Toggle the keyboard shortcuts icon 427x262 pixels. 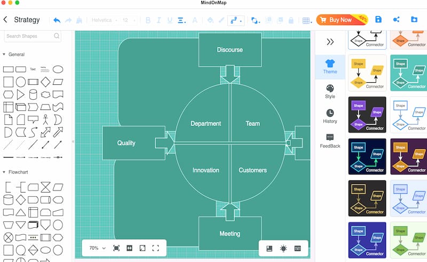(x=298, y=248)
